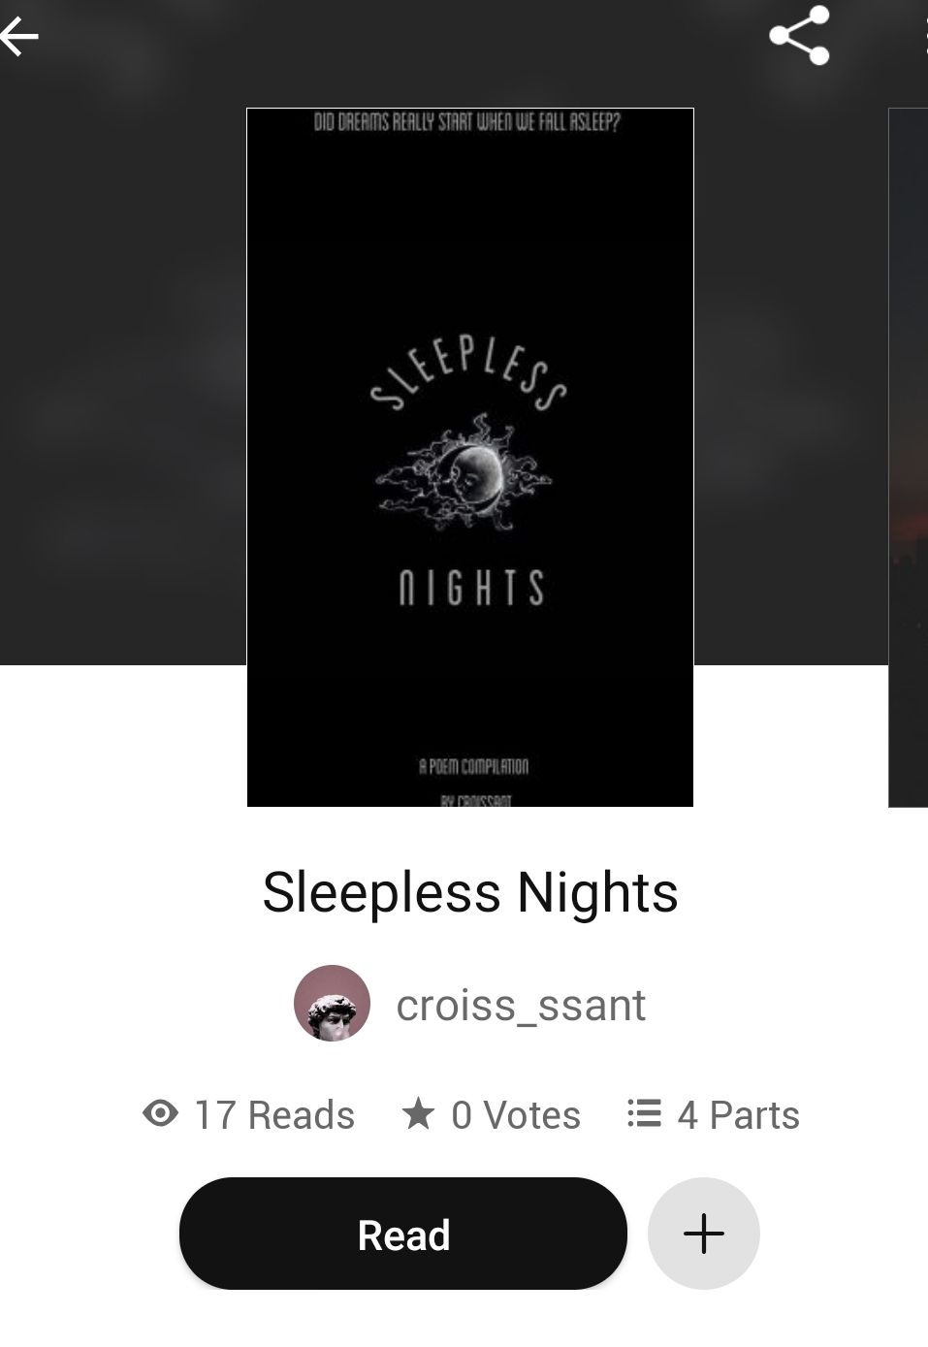The width and height of the screenshot is (928, 1347).
Task: Open the share icon
Action: tap(799, 36)
